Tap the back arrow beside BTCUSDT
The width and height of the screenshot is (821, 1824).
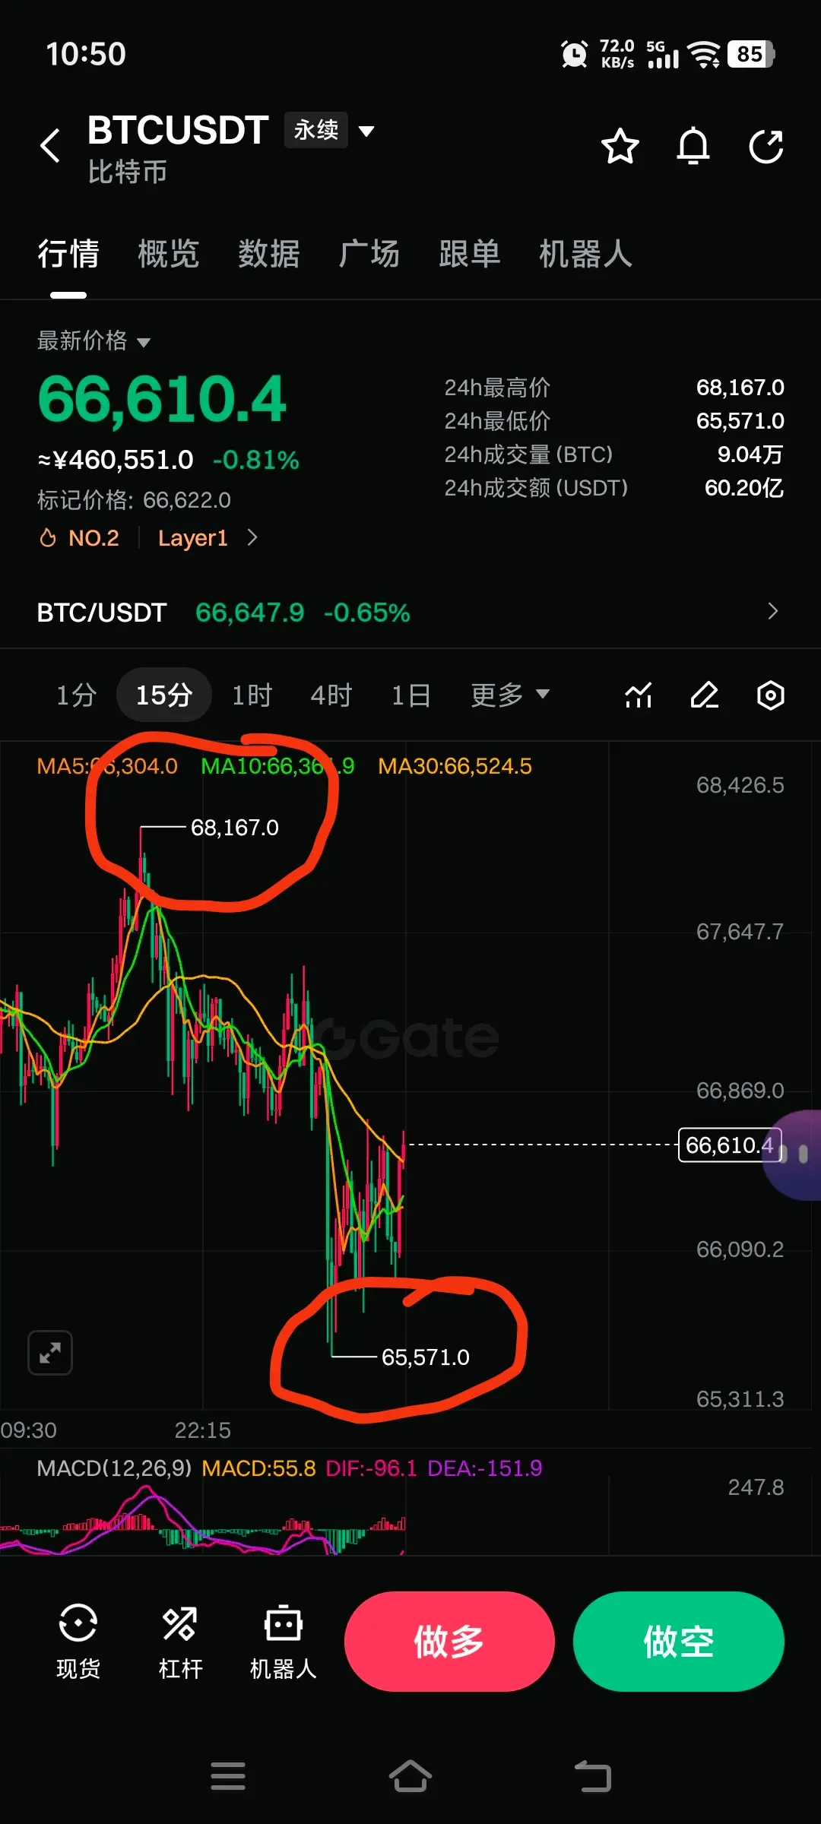pos(50,146)
